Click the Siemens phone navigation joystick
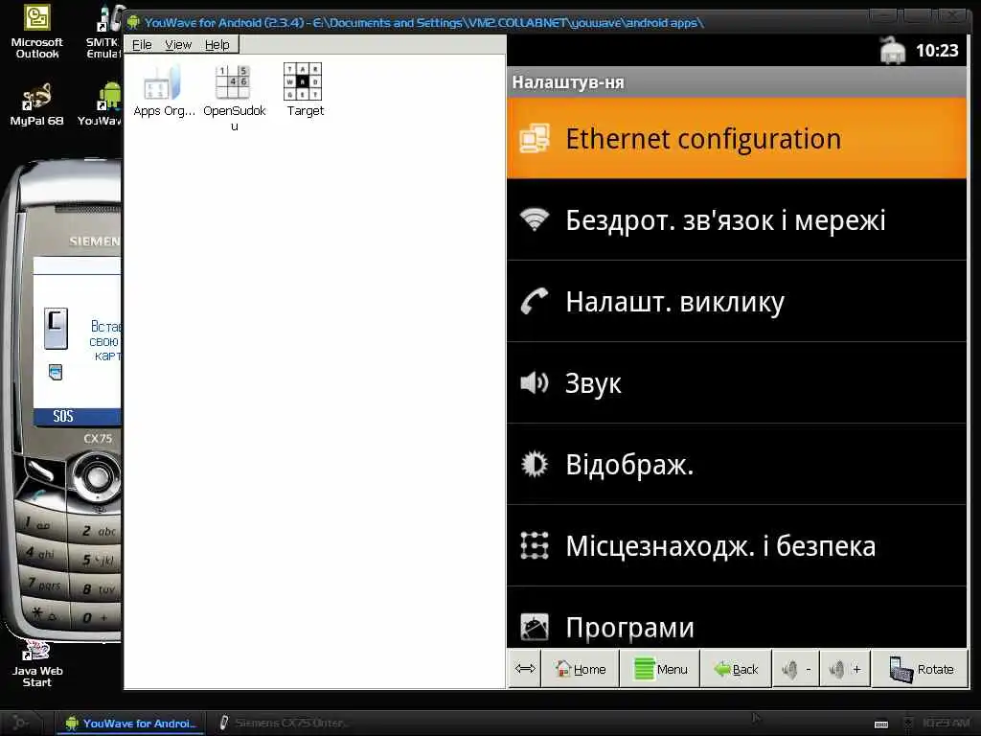The width and height of the screenshot is (981, 736). [x=97, y=477]
